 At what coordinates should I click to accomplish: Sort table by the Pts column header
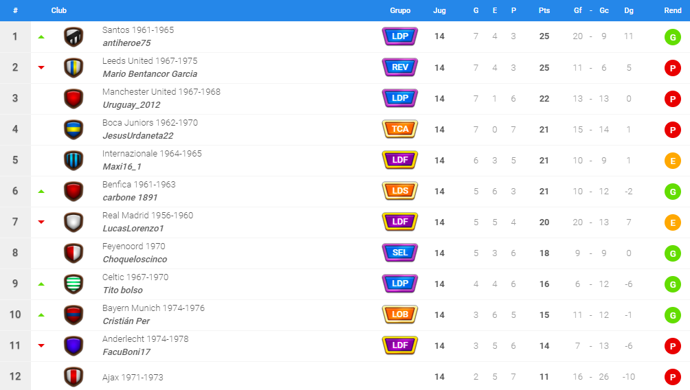coord(544,11)
